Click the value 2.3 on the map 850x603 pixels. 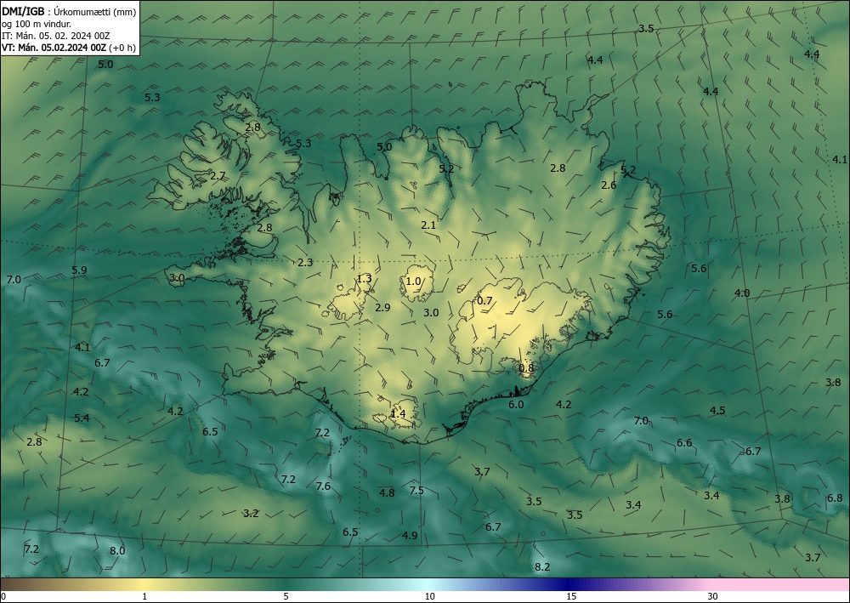pyautogui.click(x=305, y=263)
